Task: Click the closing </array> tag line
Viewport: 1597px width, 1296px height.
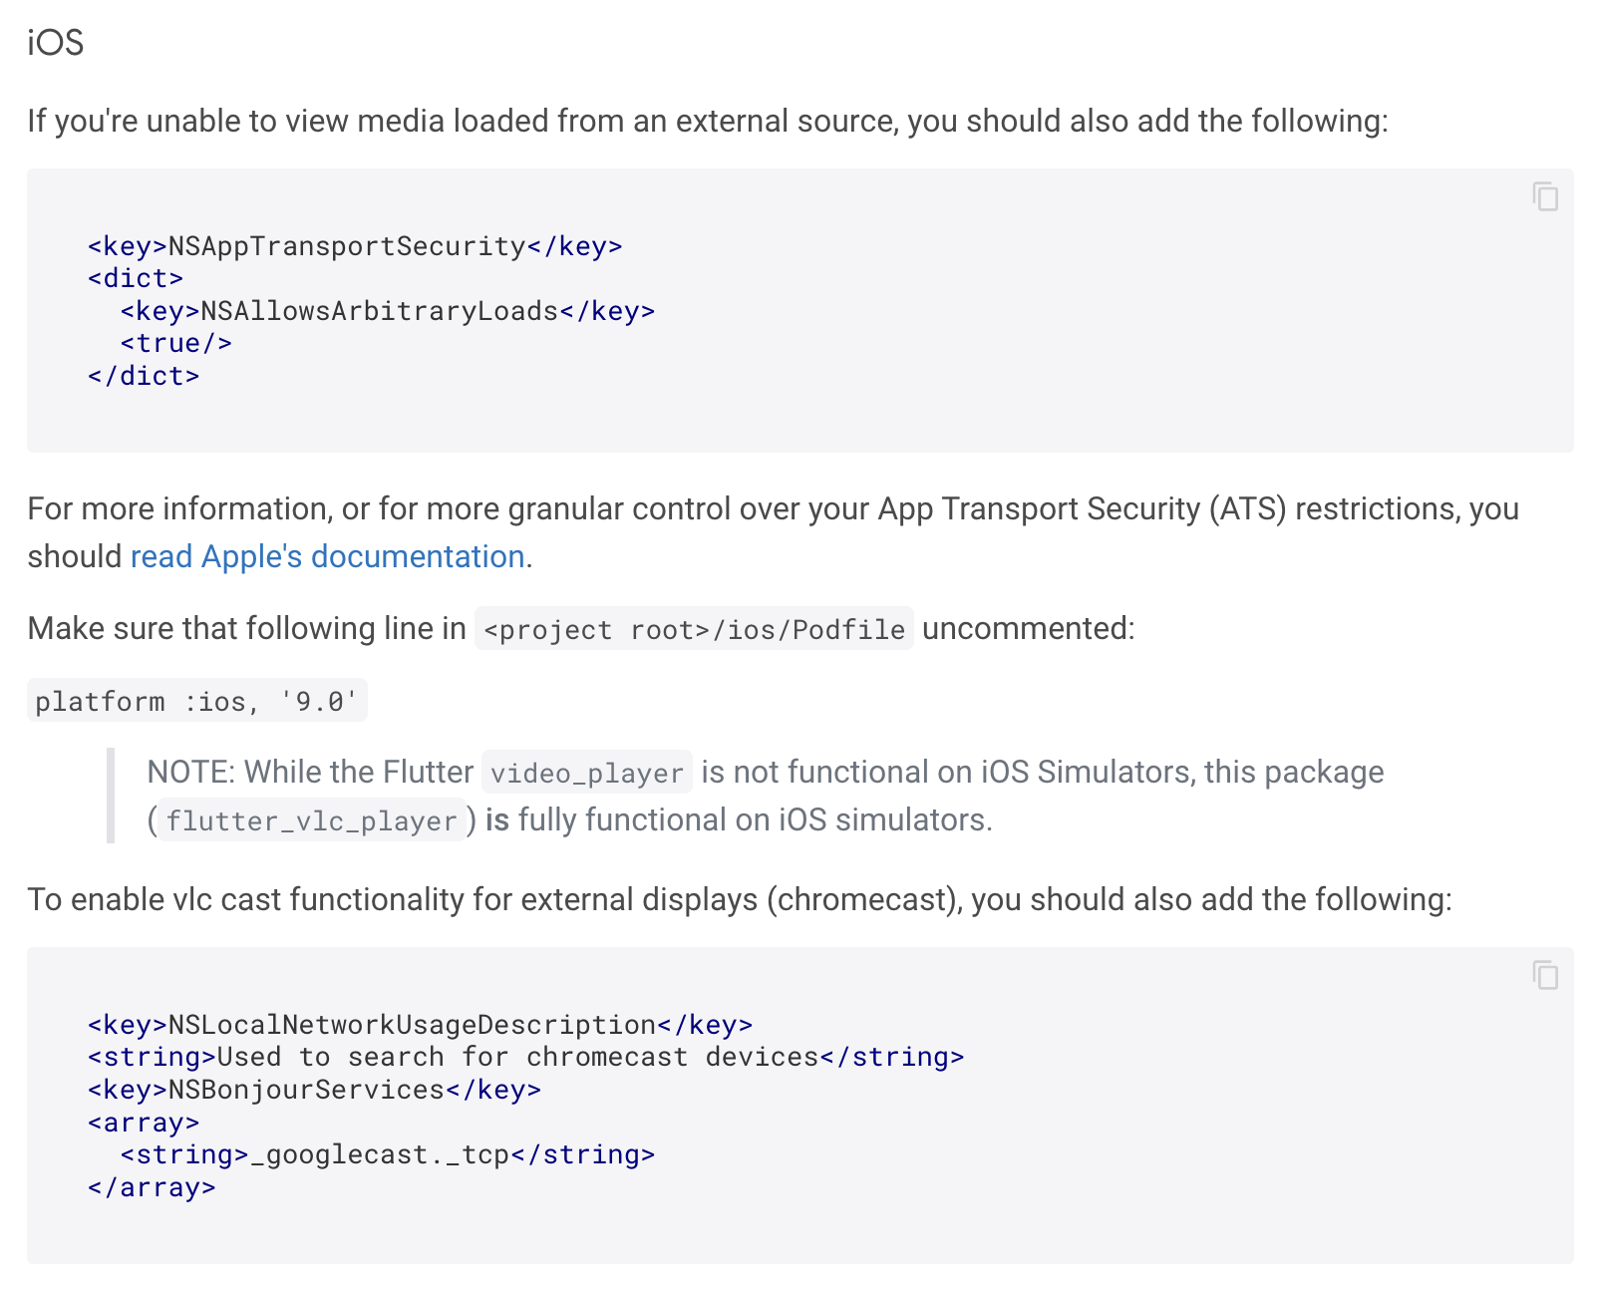Action: click(x=152, y=1187)
